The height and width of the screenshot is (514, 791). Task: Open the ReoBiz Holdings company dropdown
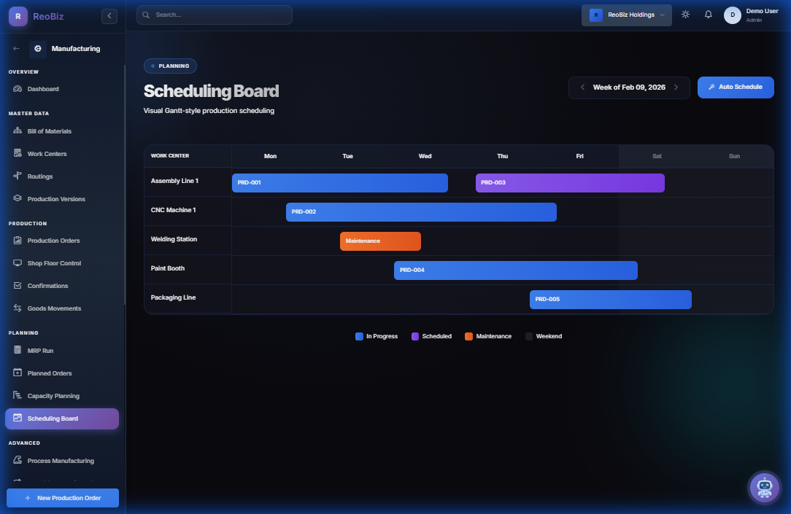[626, 15]
